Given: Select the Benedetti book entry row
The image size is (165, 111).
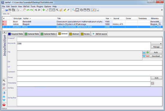Looking at the screenshot, I should click(82, 22).
